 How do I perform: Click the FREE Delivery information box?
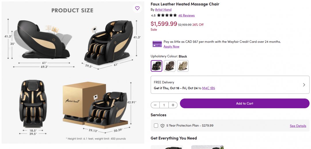coord(225,85)
